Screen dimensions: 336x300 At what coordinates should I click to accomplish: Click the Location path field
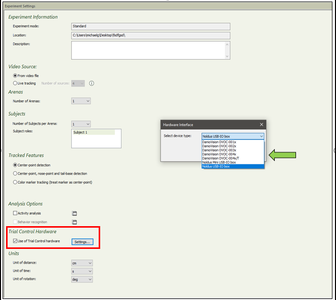(x=151, y=35)
